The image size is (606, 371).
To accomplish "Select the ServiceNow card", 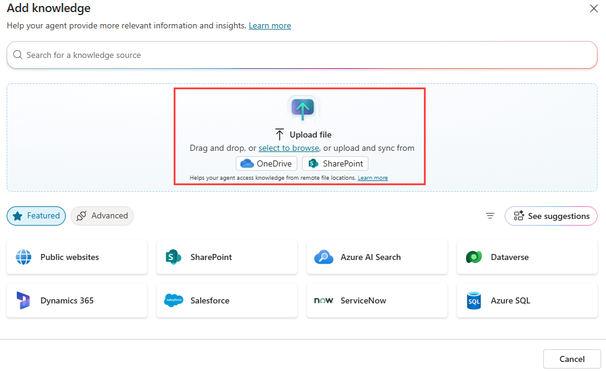I will coord(377,300).
